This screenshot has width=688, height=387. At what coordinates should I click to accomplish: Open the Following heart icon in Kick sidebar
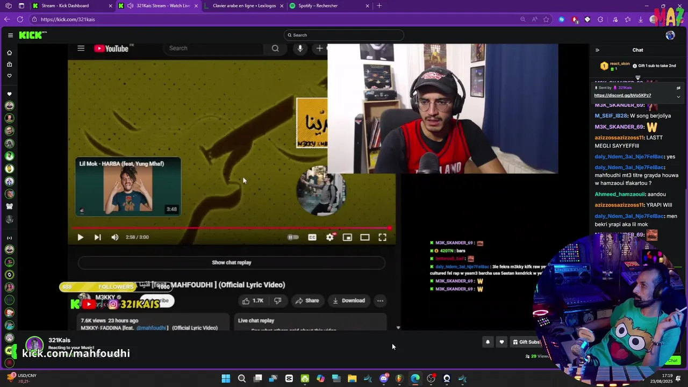pyautogui.click(x=9, y=76)
